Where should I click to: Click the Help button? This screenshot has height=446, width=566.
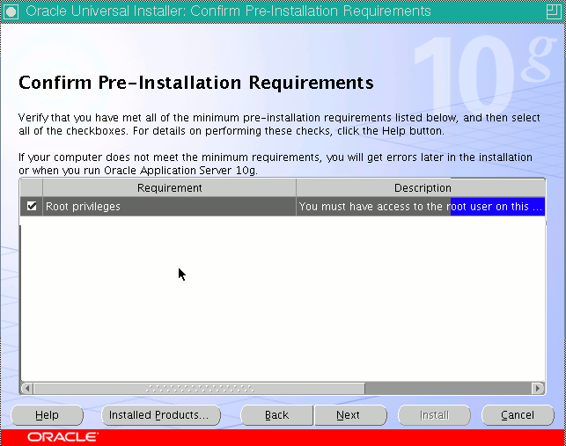point(47,415)
